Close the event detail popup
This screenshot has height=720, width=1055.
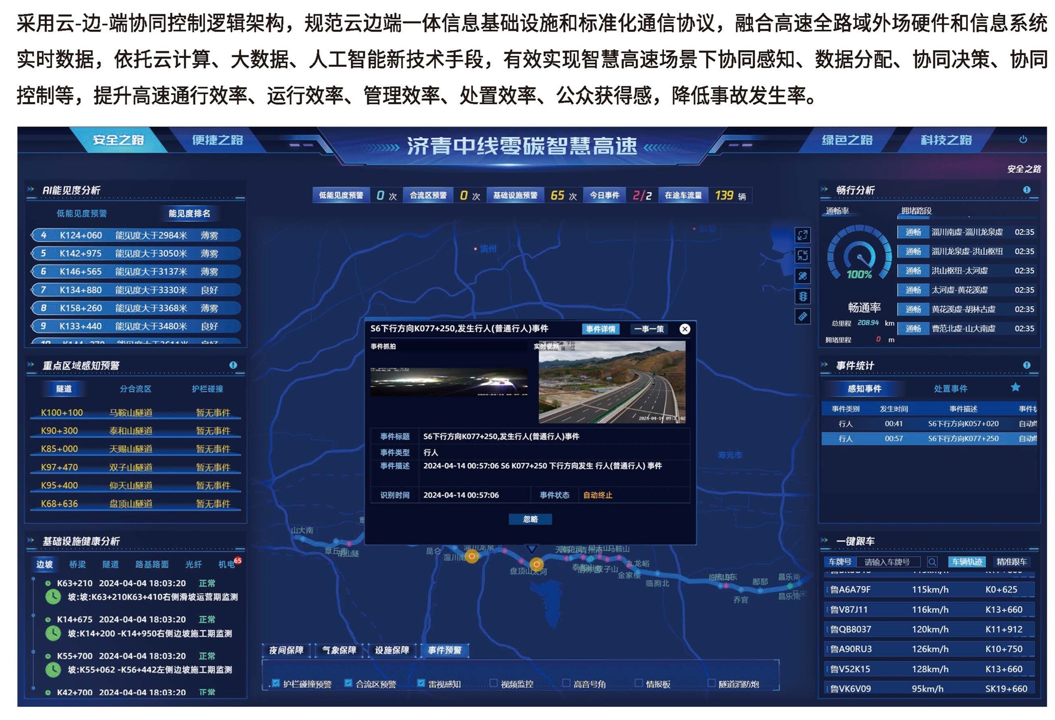pyautogui.click(x=684, y=329)
